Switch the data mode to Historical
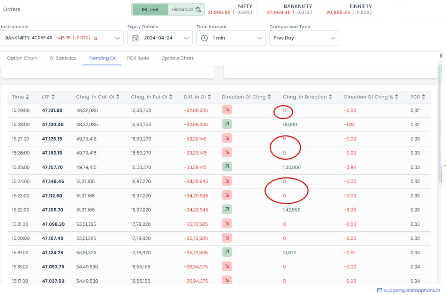The image size is (446, 295). [186, 9]
